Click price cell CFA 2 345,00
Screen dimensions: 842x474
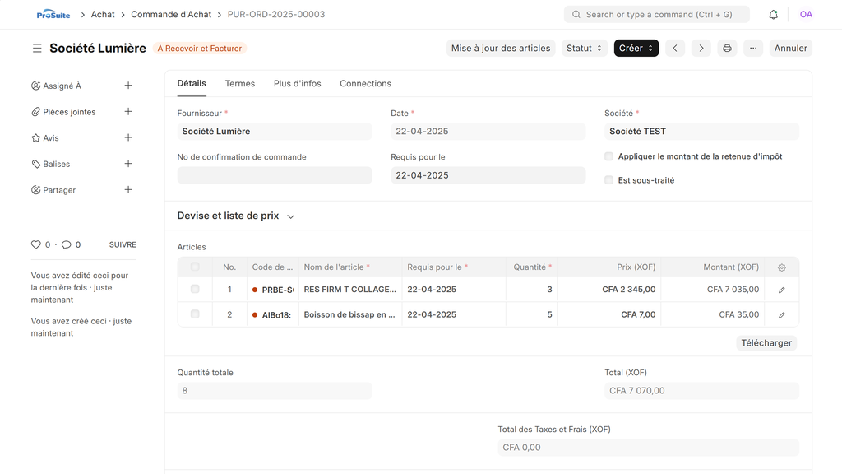click(x=609, y=289)
